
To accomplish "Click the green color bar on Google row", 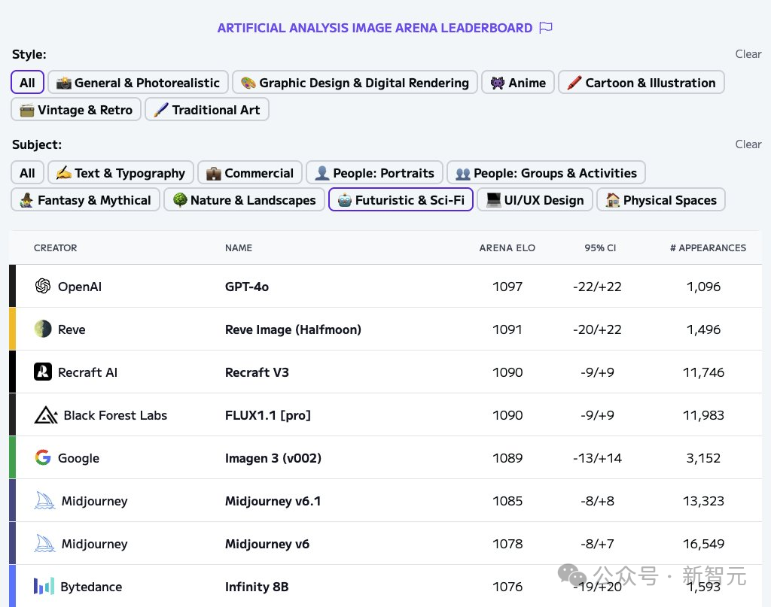I will pyautogui.click(x=12, y=458).
